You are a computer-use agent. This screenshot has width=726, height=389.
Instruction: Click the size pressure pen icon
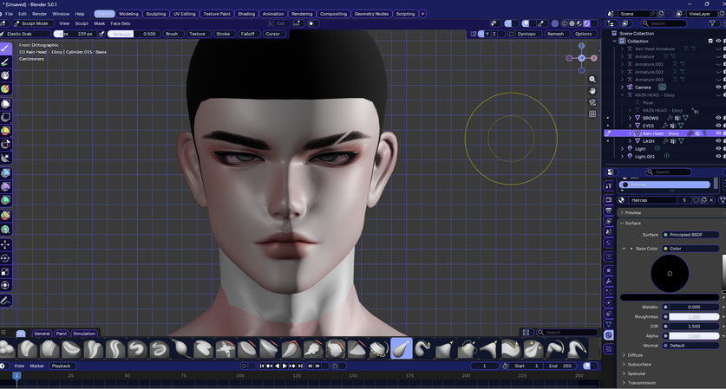coord(101,34)
